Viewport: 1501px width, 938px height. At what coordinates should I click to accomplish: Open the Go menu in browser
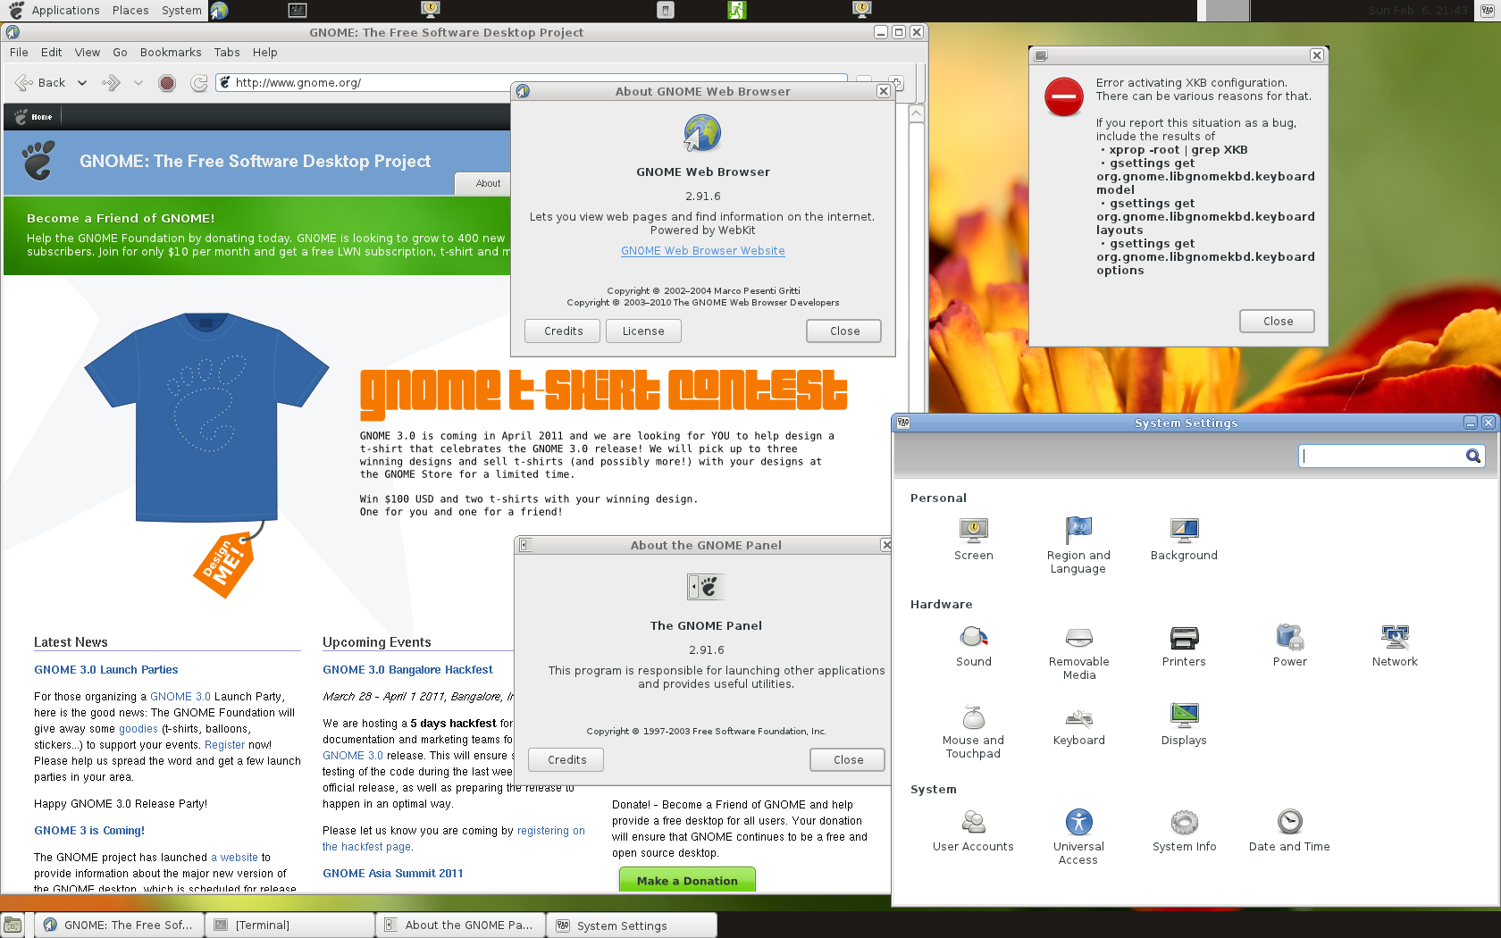pyautogui.click(x=120, y=53)
